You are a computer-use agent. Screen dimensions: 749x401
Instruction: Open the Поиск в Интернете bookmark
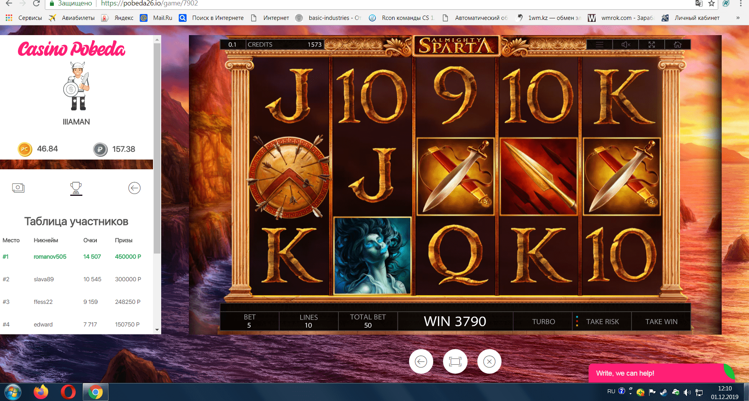212,18
